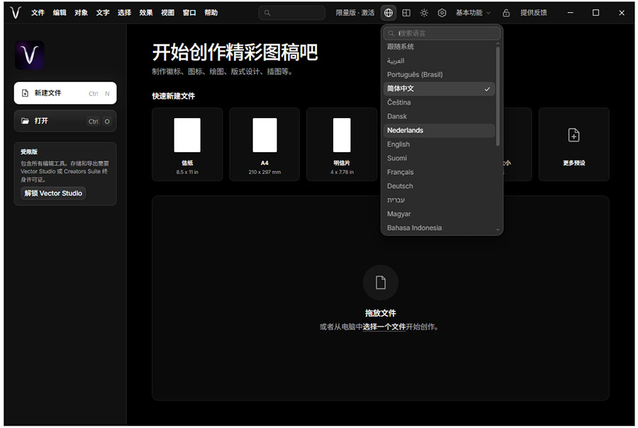The image size is (638, 428).
Task: Select Hebrew עברית language option
Action: coord(439,199)
